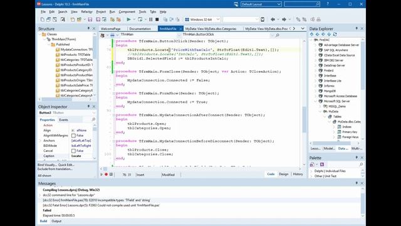The width and height of the screenshot is (401, 226).
Task: Click the Bind Visually... link
Action: (47, 164)
